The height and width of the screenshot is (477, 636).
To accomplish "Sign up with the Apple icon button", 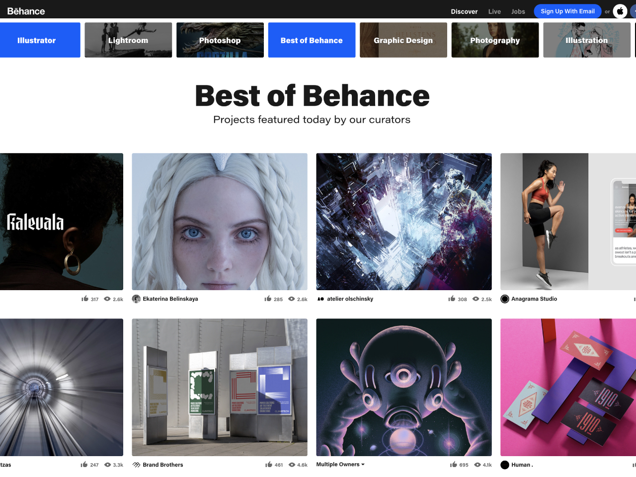I will pos(620,11).
